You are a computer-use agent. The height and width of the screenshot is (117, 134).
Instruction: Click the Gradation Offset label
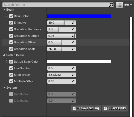[25, 42]
